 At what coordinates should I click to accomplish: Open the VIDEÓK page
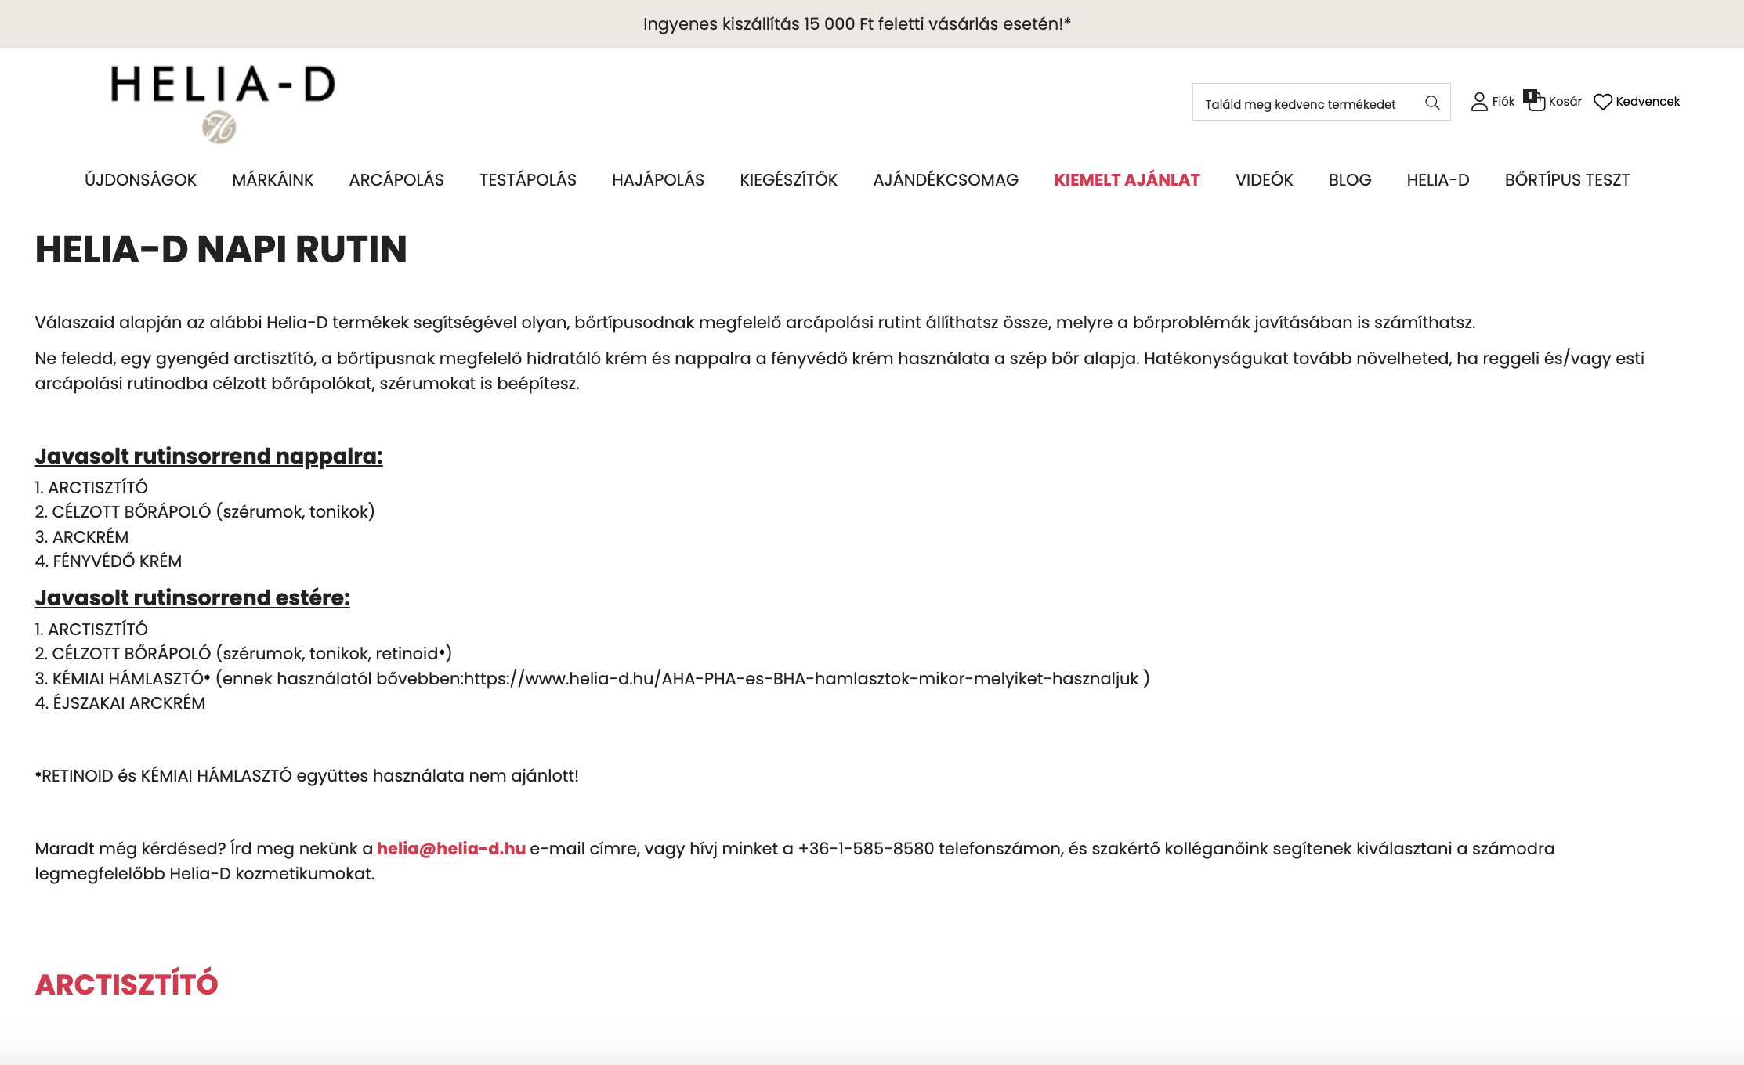click(x=1264, y=180)
